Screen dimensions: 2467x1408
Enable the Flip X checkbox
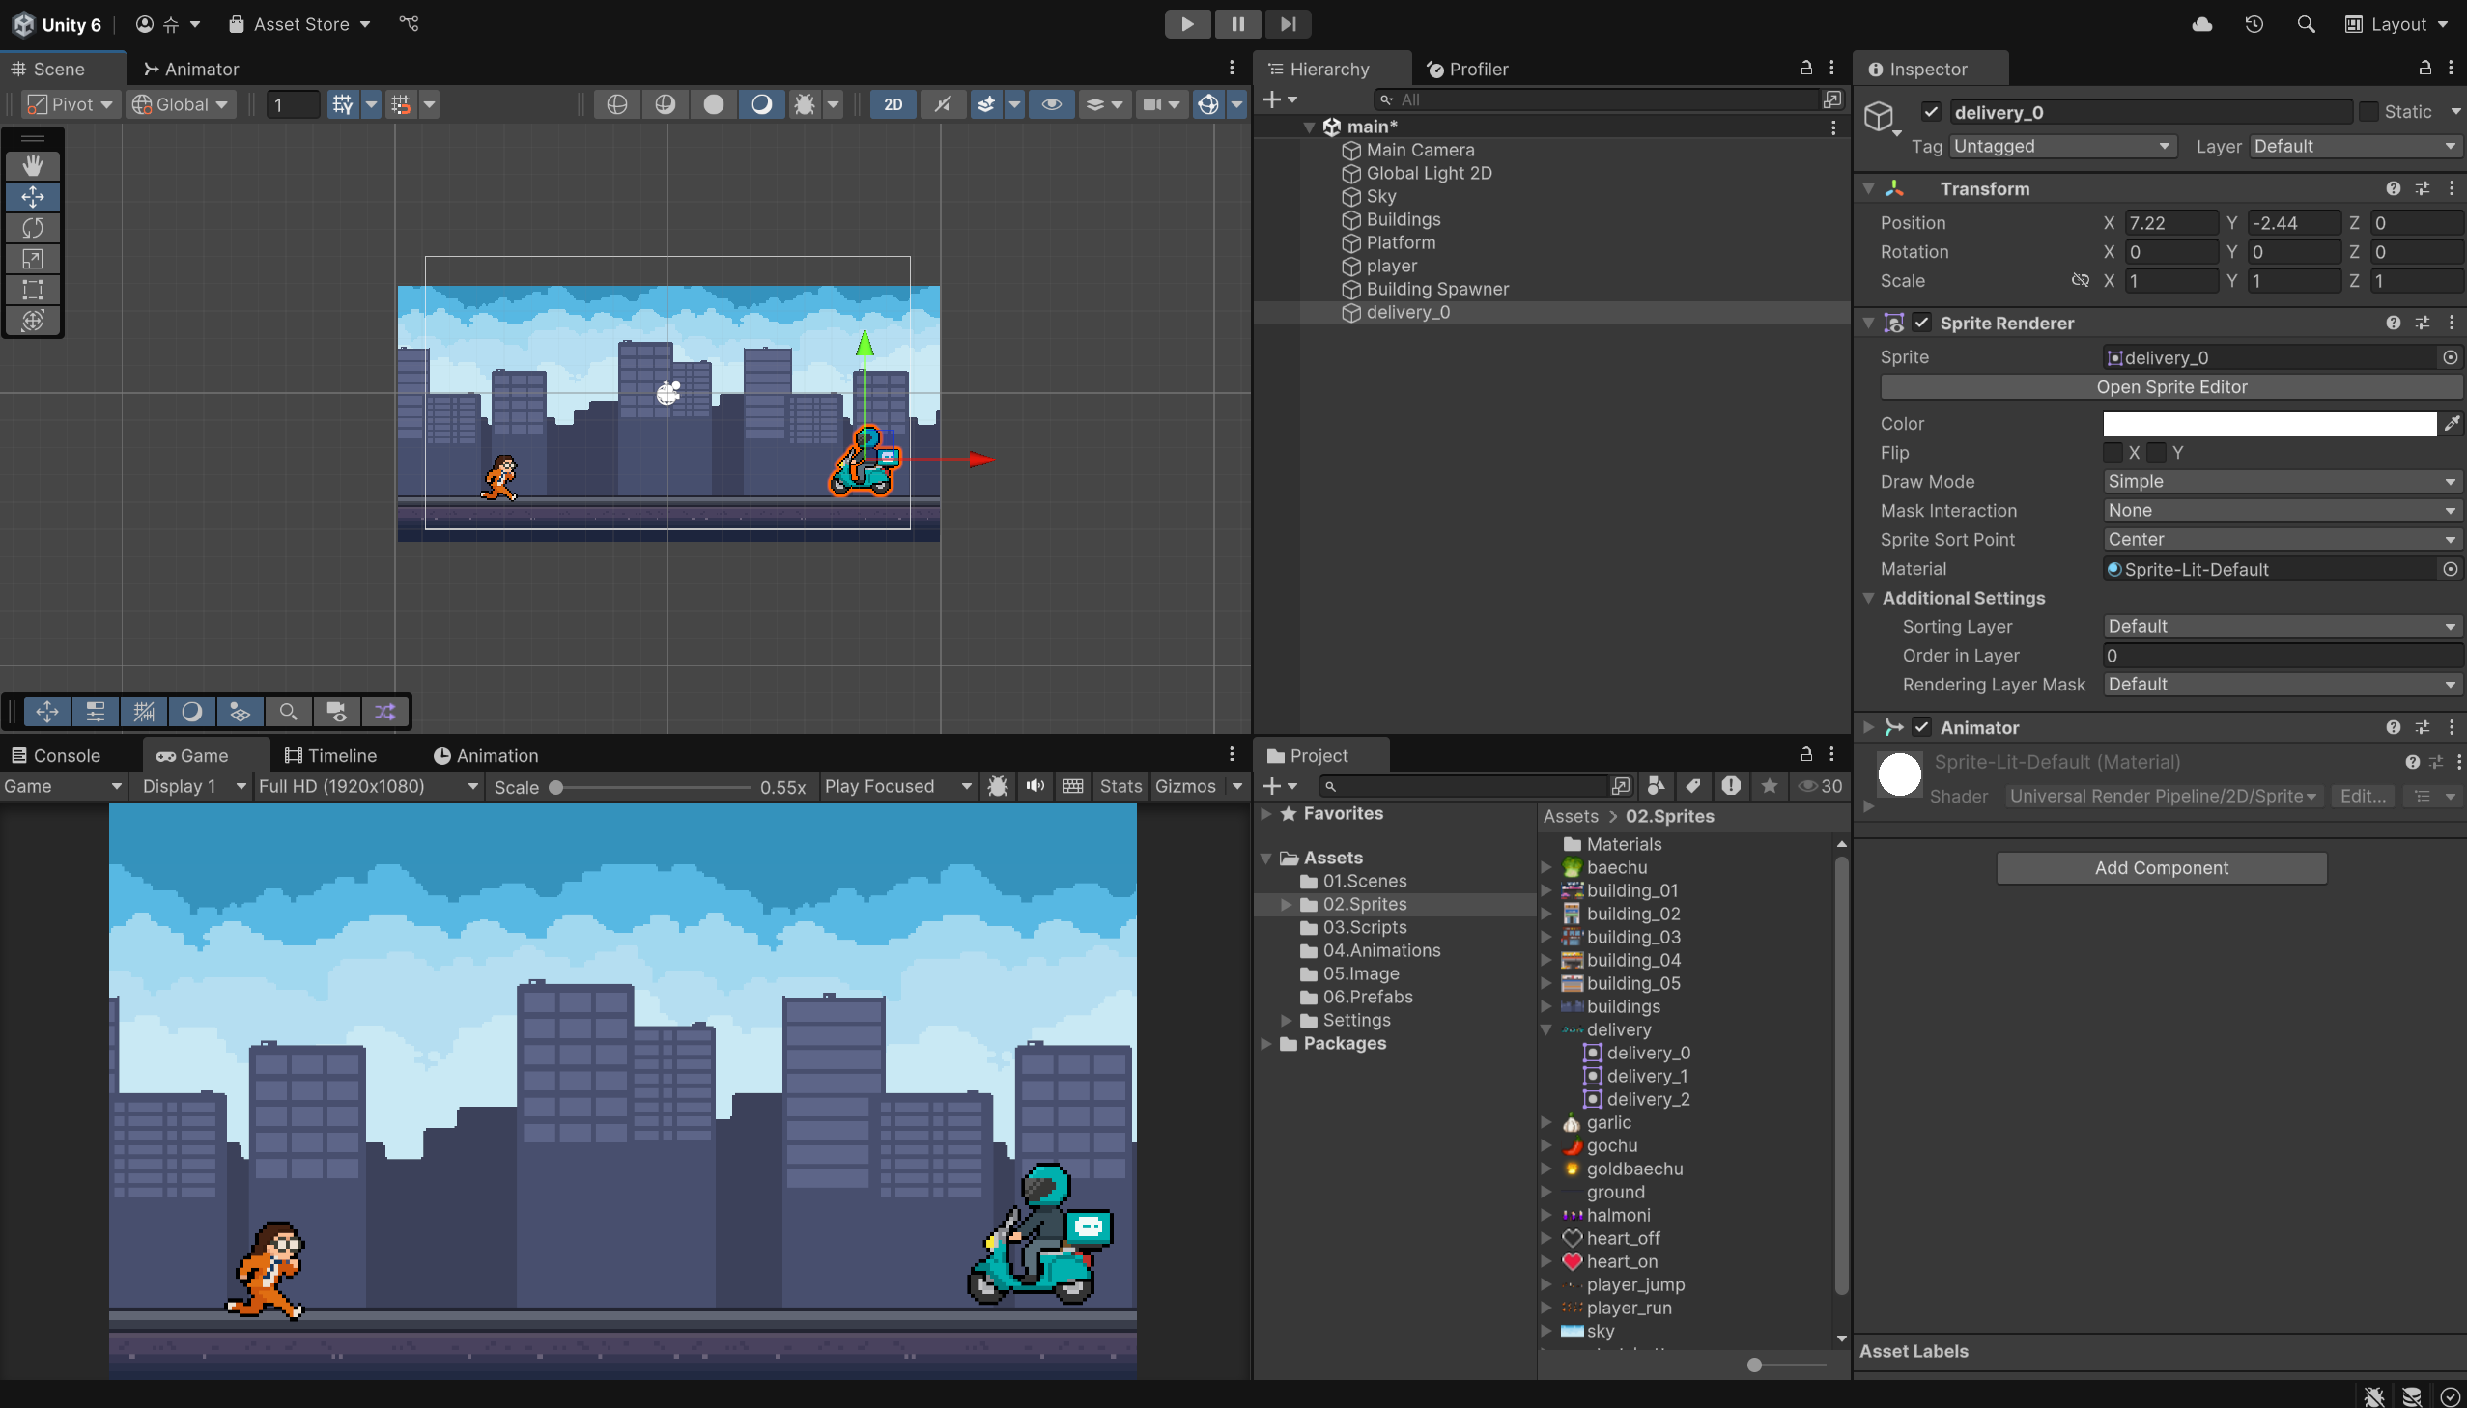click(2113, 453)
